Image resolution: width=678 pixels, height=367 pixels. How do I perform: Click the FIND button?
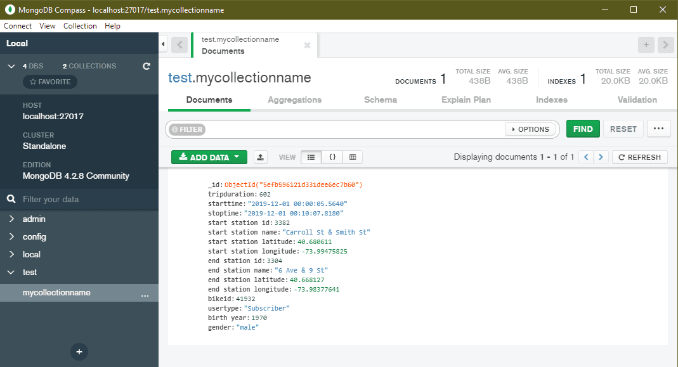582,128
